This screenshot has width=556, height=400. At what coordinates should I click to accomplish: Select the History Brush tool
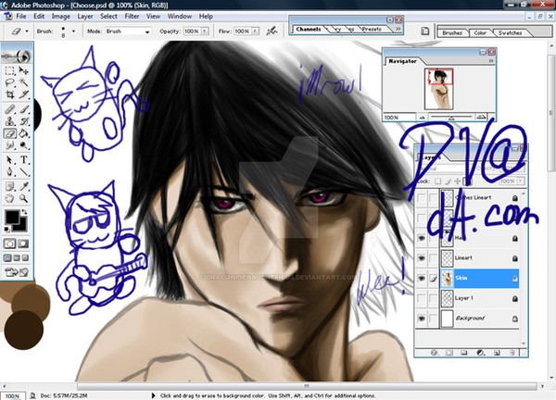pyautogui.click(x=24, y=121)
